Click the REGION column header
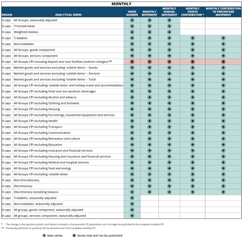The height and width of the screenshot is (238, 244). pyautogui.click(x=7, y=15)
